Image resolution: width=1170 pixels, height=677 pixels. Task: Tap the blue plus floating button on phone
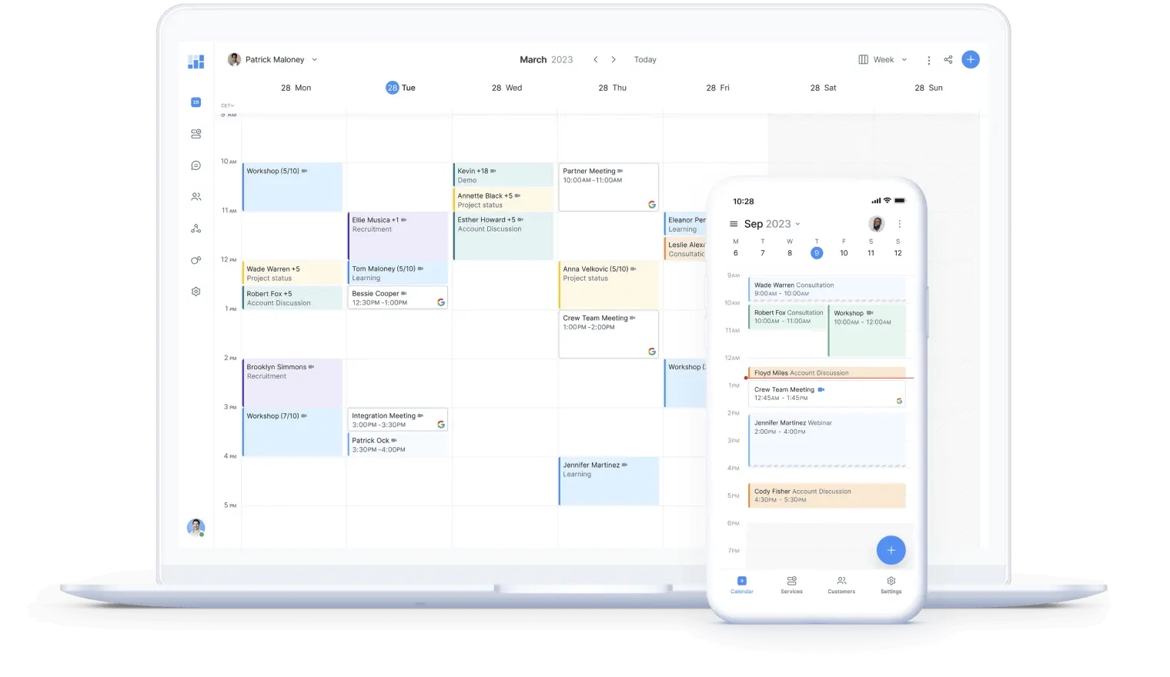point(891,550)
